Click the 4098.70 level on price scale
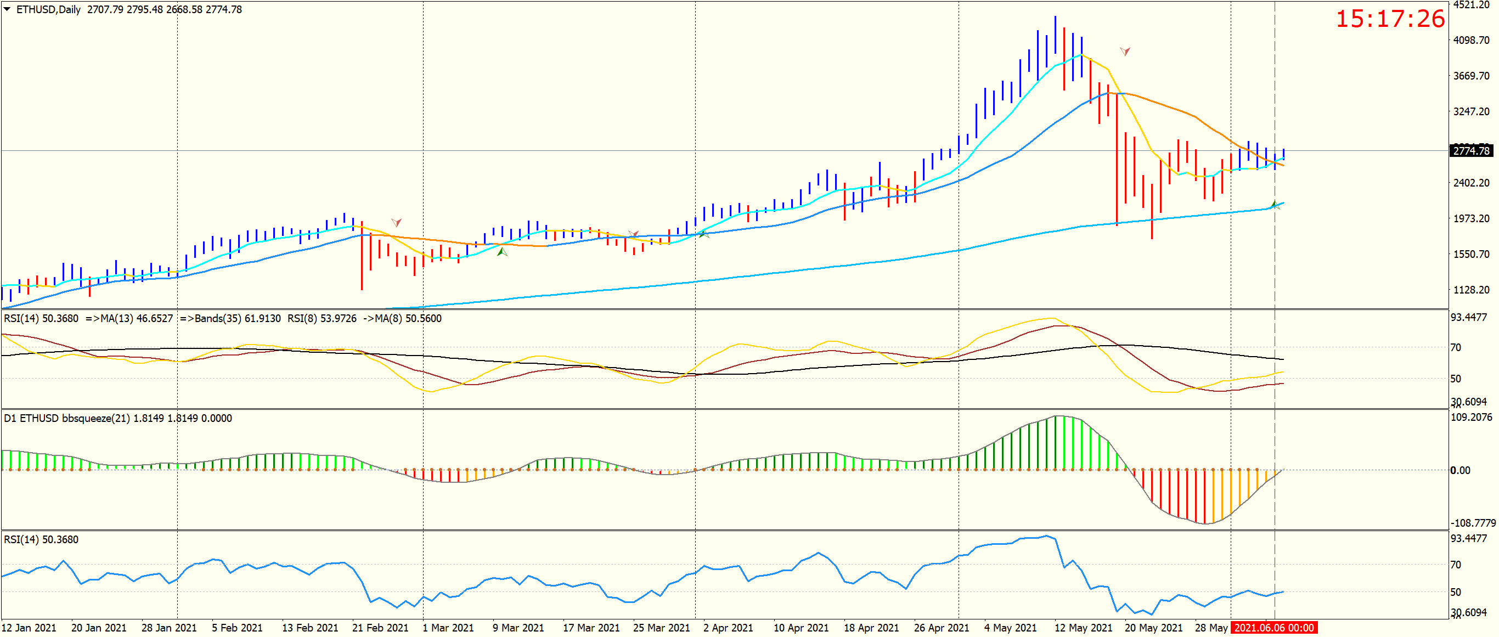 click(1470, 40)
